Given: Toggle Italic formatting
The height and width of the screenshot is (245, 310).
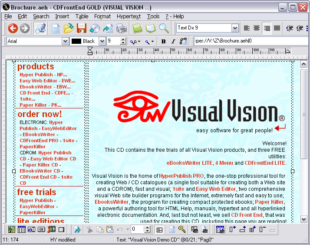Looking at the screenshot, I should pyautogui.click(x=173, y=41).
